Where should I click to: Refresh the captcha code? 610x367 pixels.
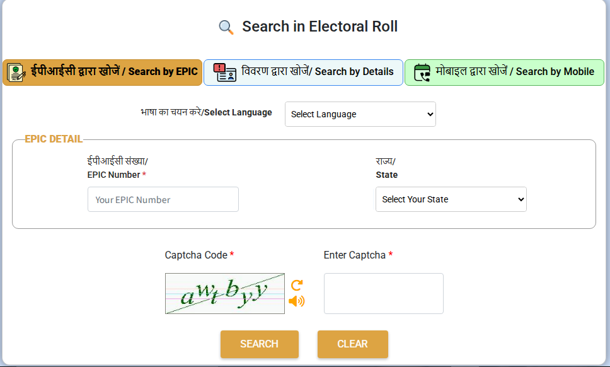click(297, 285)
